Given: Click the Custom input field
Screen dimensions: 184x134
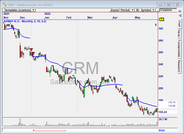Looking at the screenshot, I should (168, 10).
